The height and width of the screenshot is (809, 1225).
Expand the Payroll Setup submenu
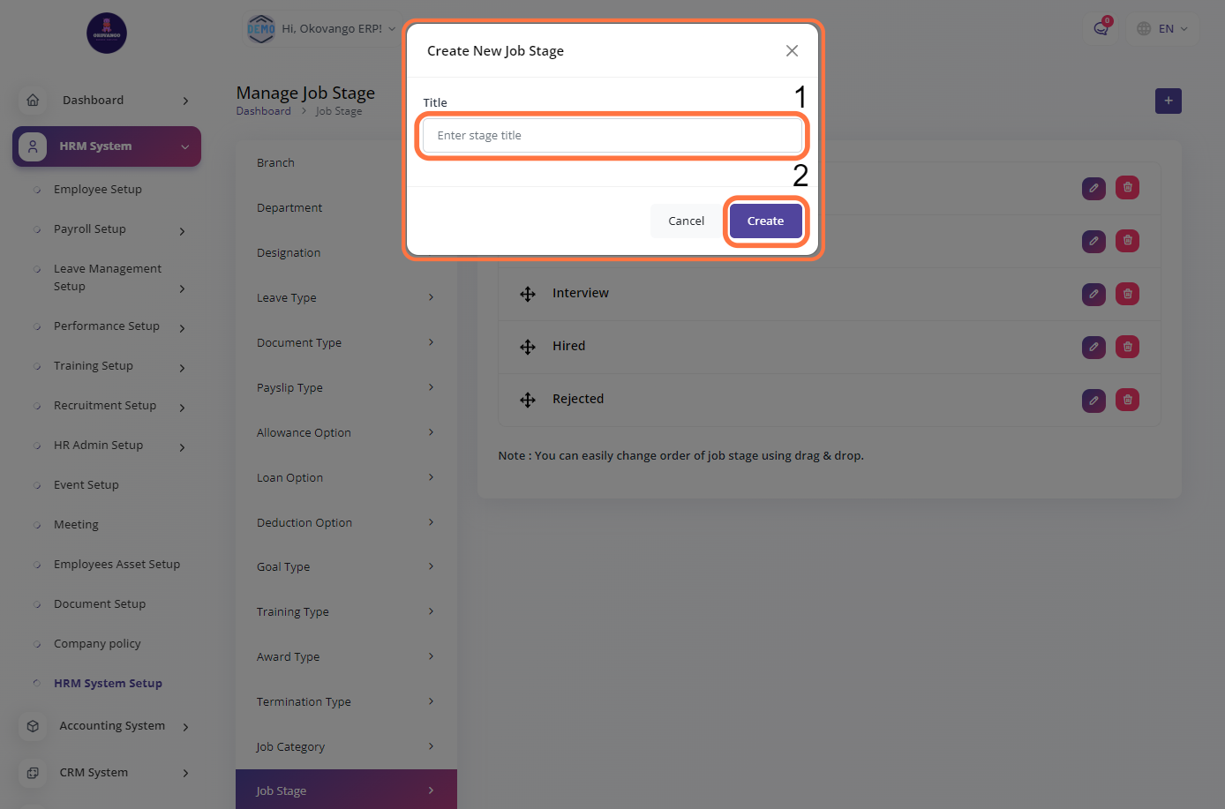pyautogui.click(x=182, y=231)
